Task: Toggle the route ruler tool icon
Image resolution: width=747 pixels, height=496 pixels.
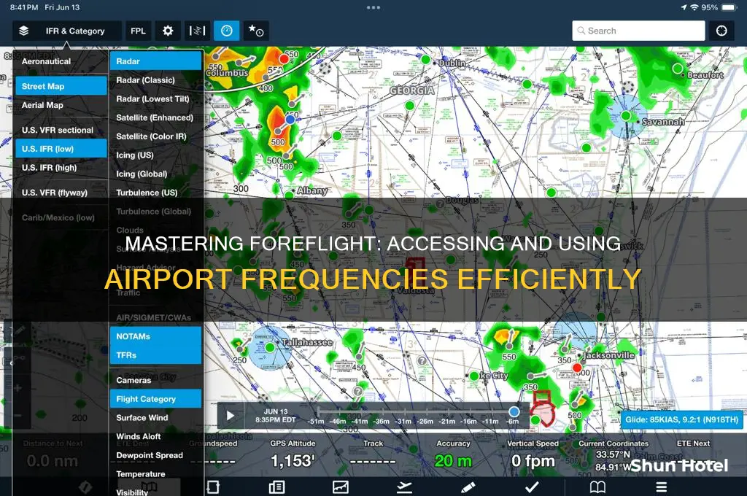Action: click(x=197, y=31)
